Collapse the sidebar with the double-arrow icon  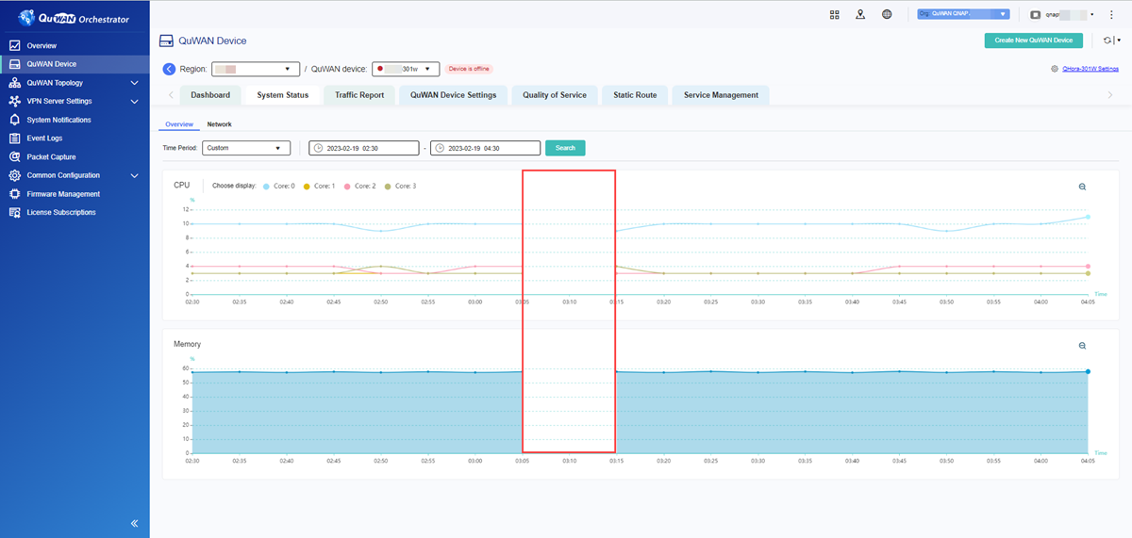coord(134,523)
